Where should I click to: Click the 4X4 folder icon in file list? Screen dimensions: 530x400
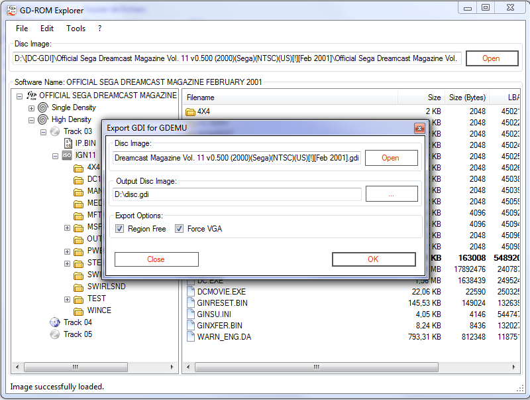(x=190, y=111)
